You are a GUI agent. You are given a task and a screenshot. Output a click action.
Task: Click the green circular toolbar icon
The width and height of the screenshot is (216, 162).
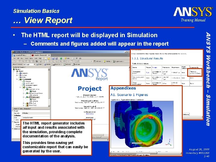[61, 58]
